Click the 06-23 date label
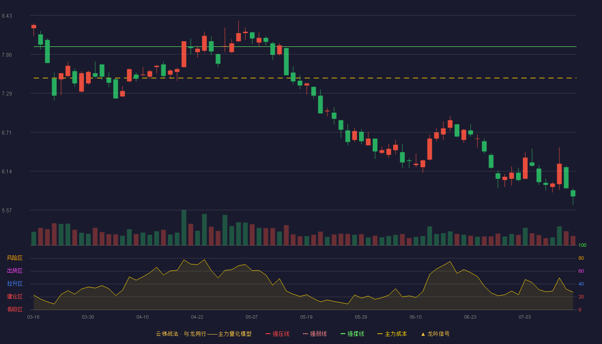The image size is (602, 344). point(470,317)
